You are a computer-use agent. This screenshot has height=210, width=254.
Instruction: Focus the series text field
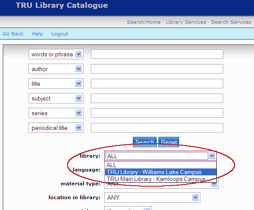click(x=157, y=113)
